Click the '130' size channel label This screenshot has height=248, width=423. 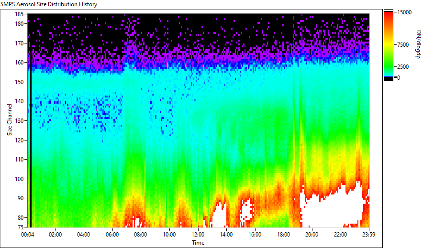point(20,120)
